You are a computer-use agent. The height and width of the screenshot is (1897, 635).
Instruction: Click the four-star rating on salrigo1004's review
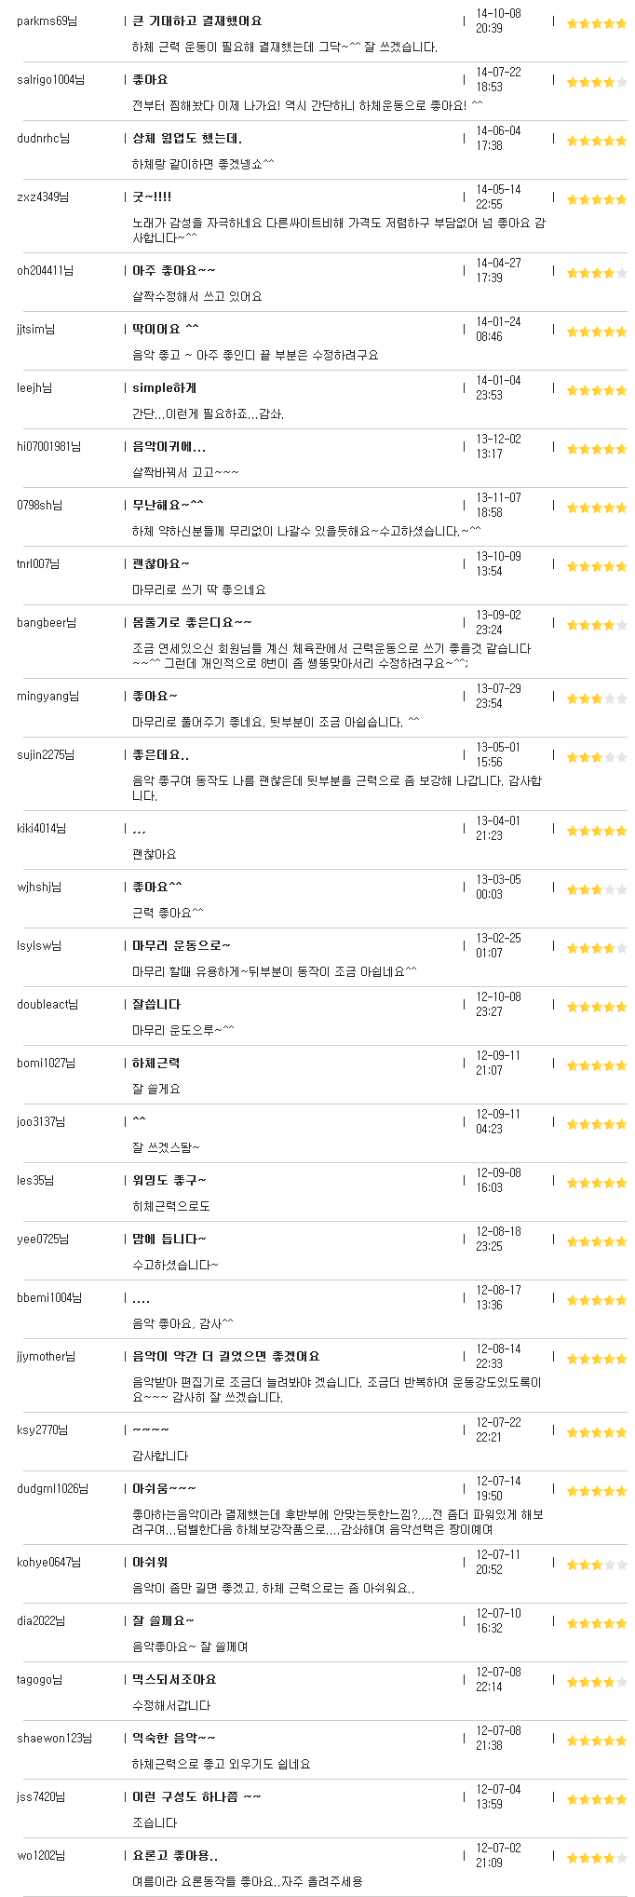point(597,82)
